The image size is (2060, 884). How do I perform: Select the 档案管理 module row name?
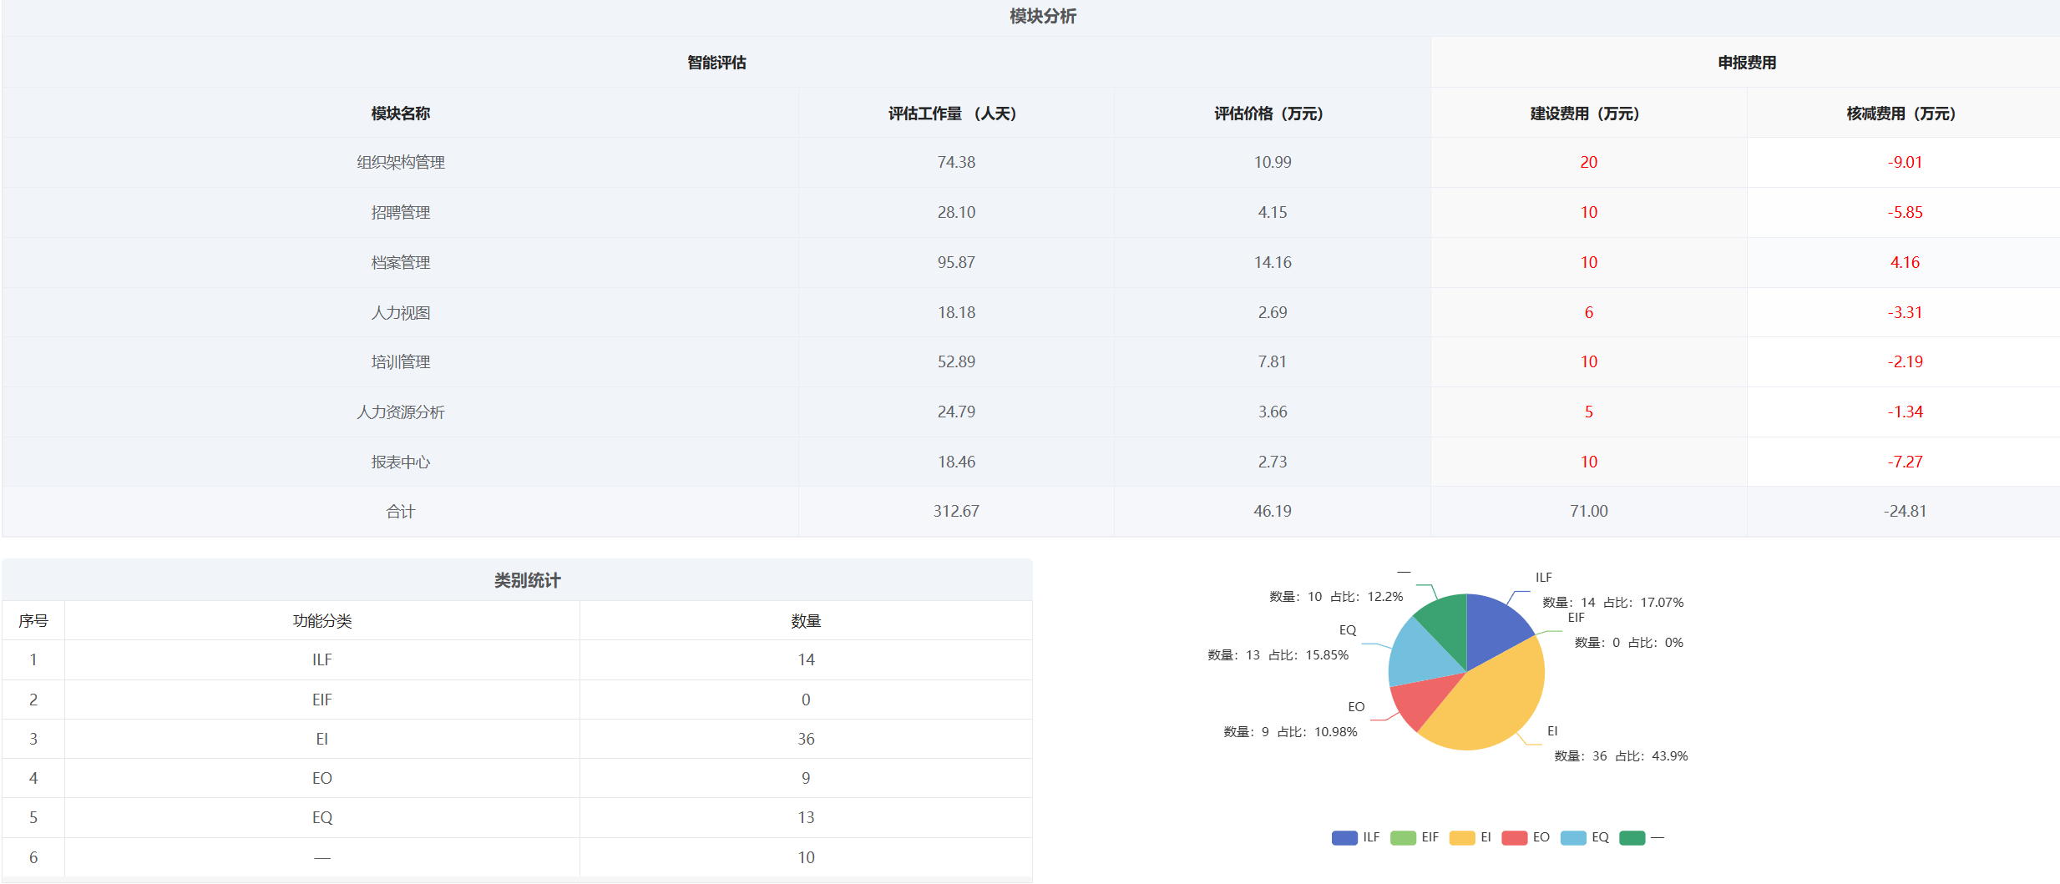click(x=401, y=263)
